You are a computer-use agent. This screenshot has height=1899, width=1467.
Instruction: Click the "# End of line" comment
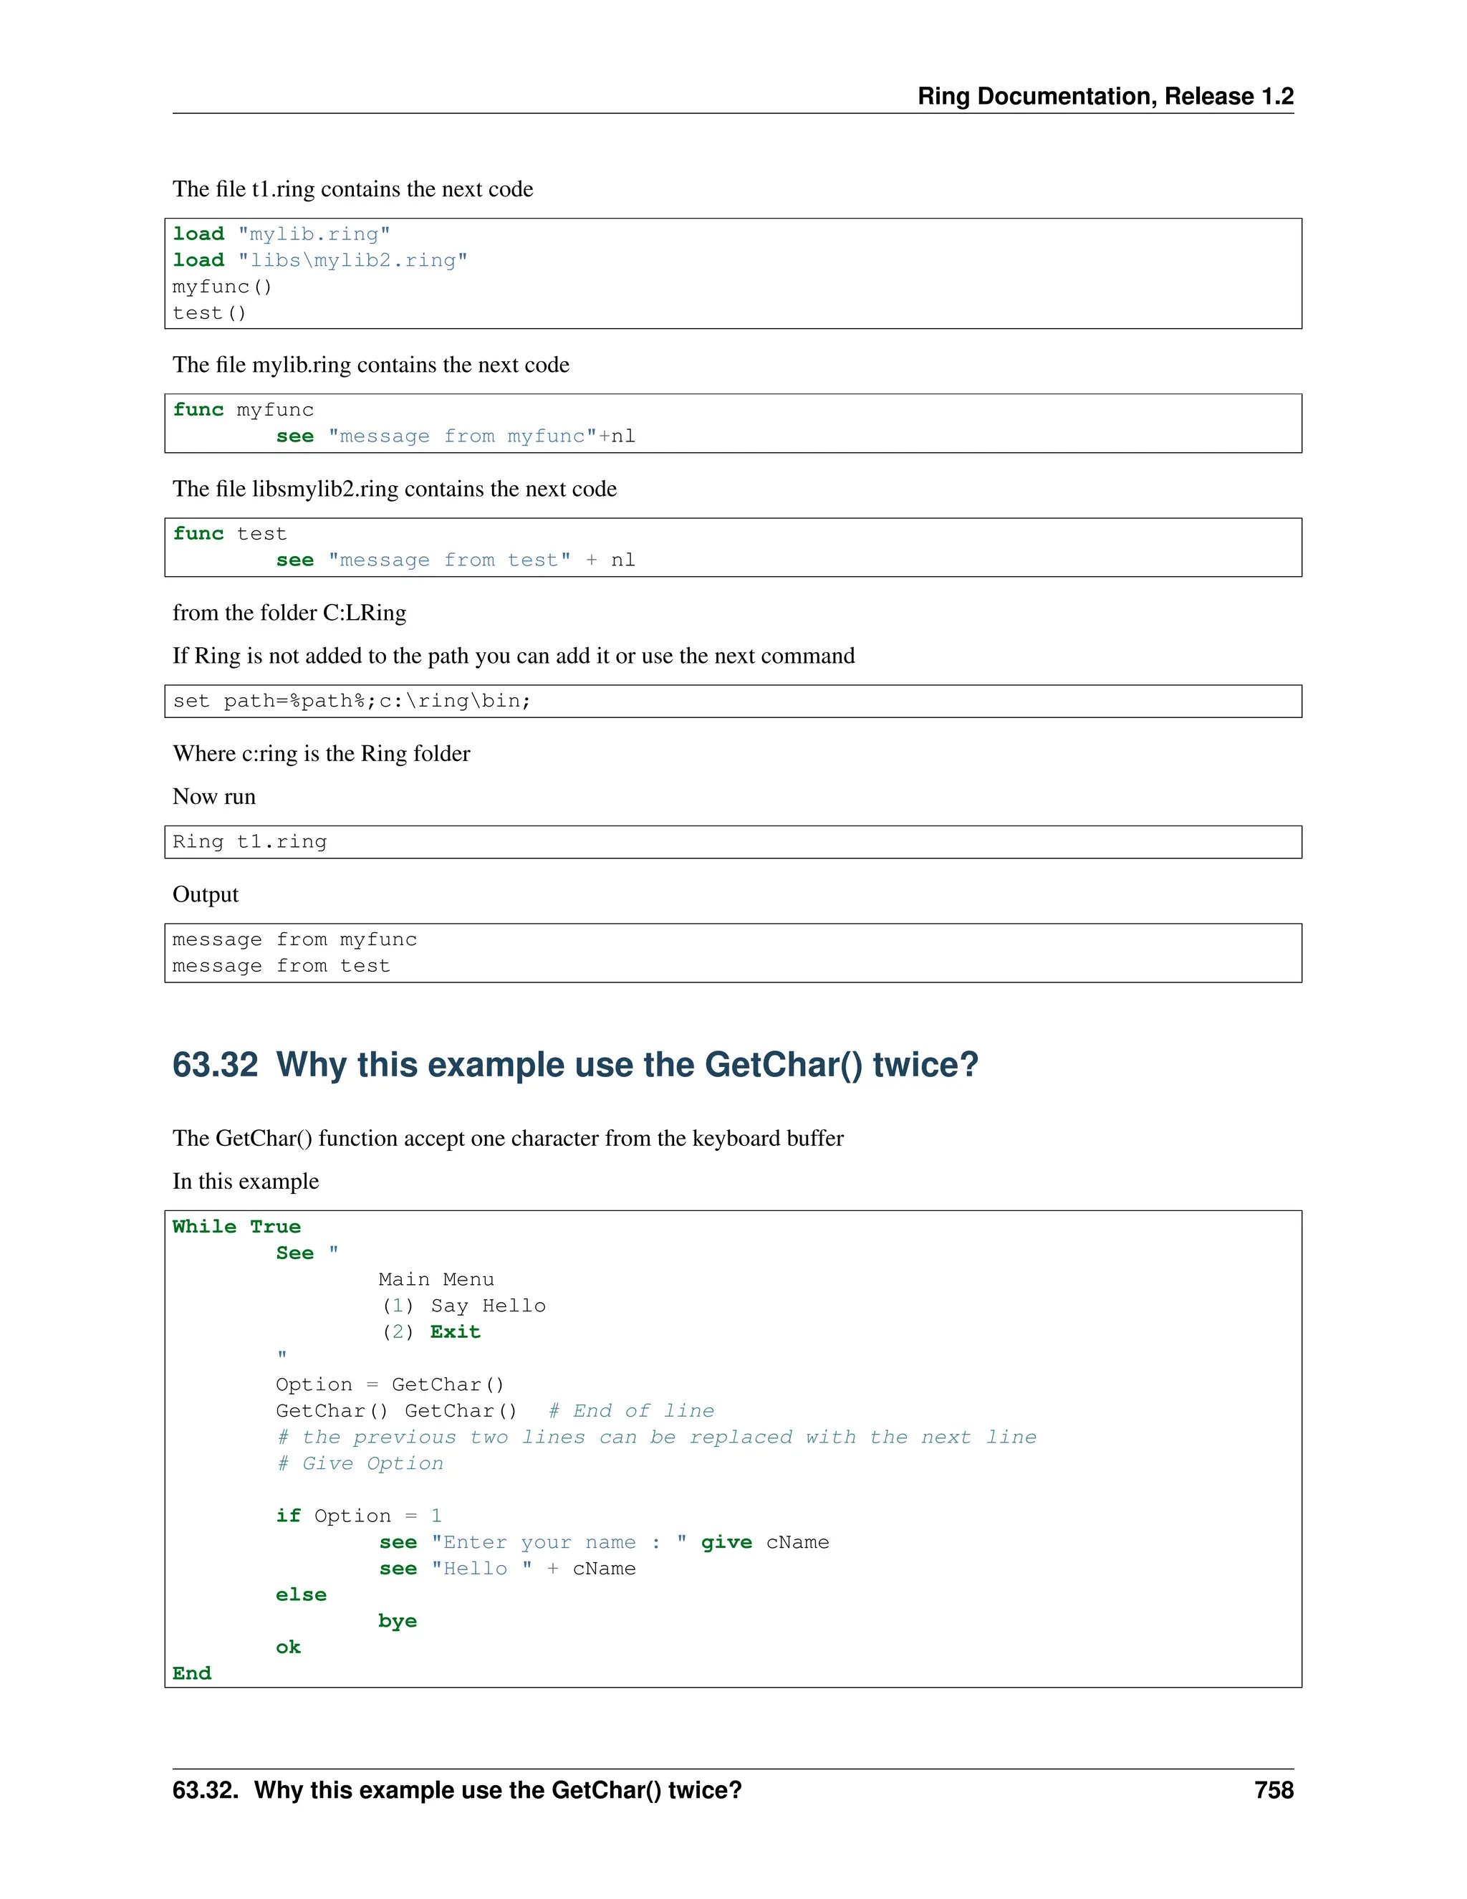click(x=632, y=1410)
